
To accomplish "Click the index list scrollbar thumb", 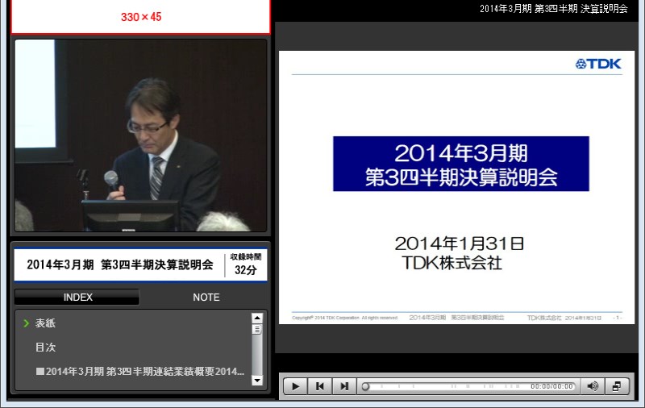I will [x=257, y=330].
